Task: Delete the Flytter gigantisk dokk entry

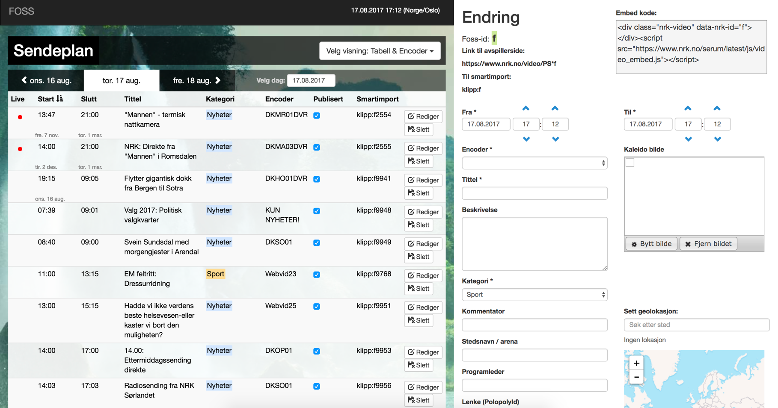Action: [419, 193]
